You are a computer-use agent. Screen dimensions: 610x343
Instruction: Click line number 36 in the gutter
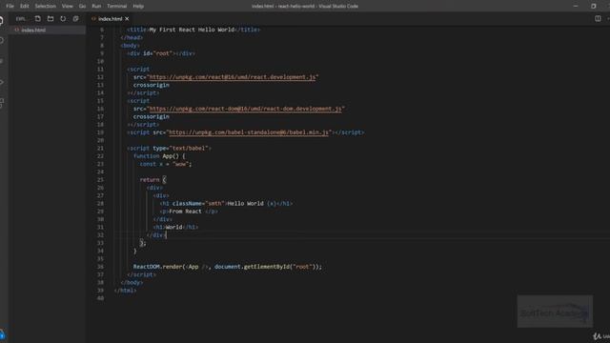[100, 267]
